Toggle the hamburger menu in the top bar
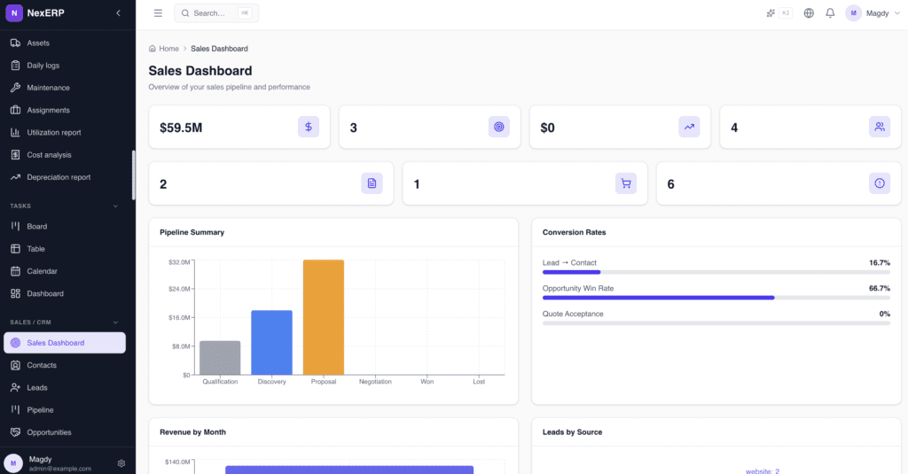Screen dimensions: 908x474 pos(158,13)
